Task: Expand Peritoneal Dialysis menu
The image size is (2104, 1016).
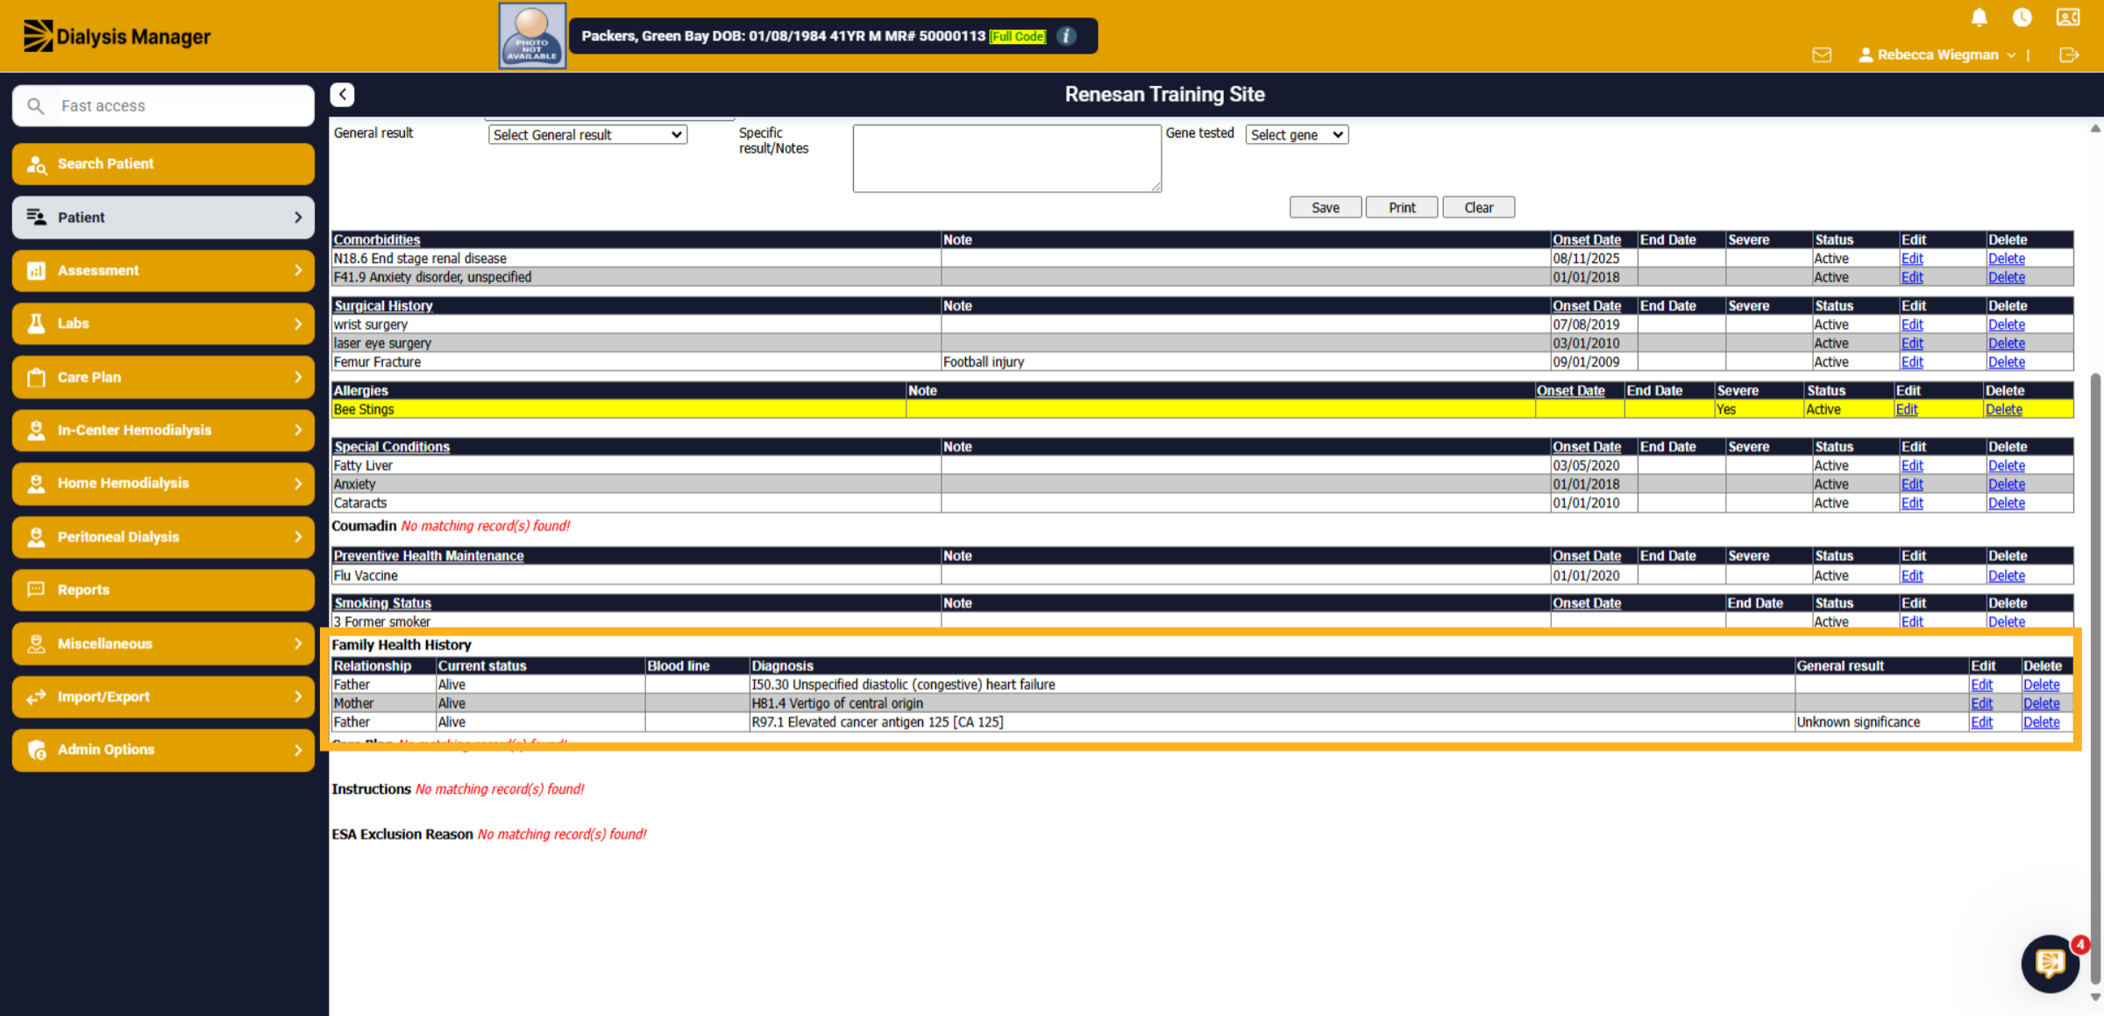Action: pyautogui.click(x=163, y=536)
